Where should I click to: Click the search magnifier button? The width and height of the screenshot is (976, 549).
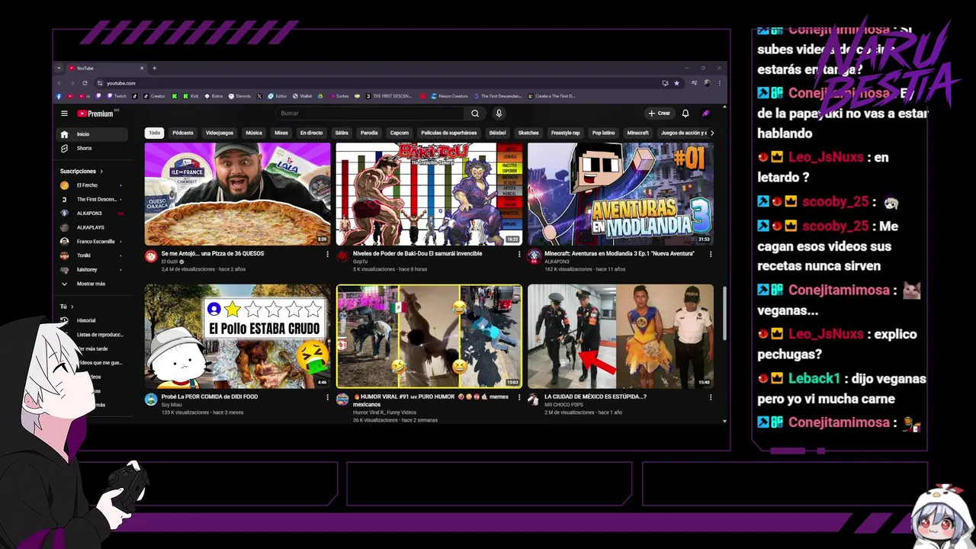pos(475,114)
